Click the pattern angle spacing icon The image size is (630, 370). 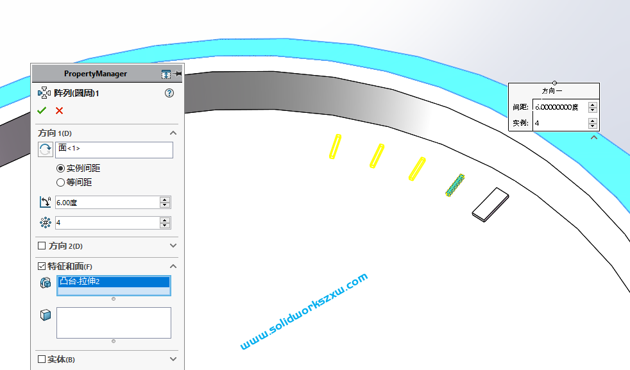click(x=44, y=201)
